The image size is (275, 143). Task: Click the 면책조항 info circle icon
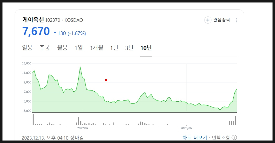point(234,137)
